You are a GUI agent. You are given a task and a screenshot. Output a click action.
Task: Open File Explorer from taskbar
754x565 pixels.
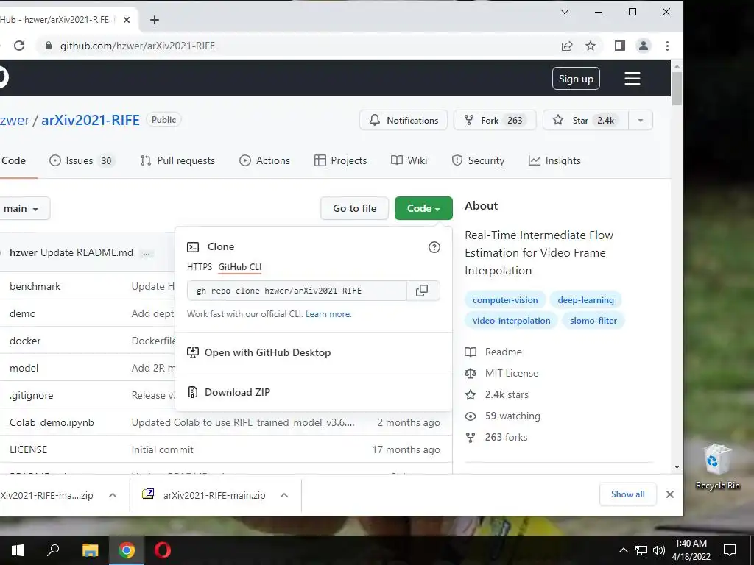[x=90, y=550]
